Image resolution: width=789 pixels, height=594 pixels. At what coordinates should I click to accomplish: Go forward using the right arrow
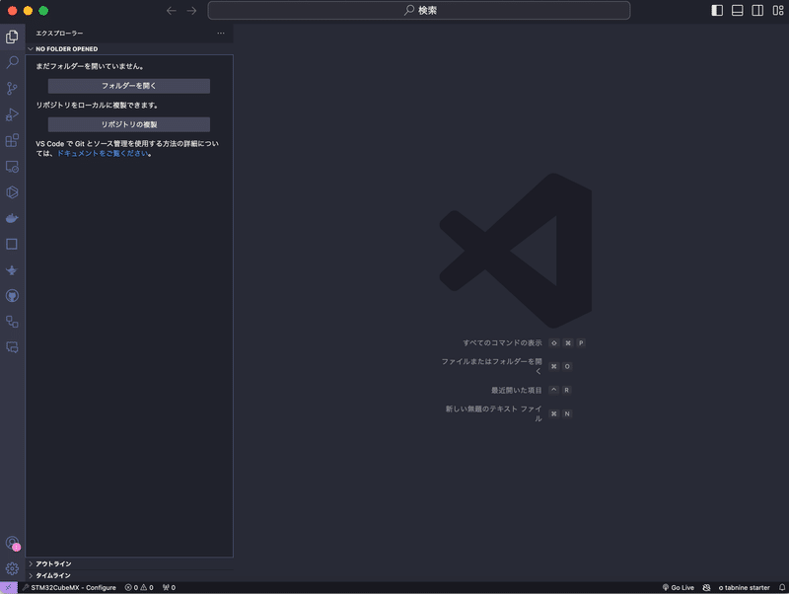tap(191, 11)
